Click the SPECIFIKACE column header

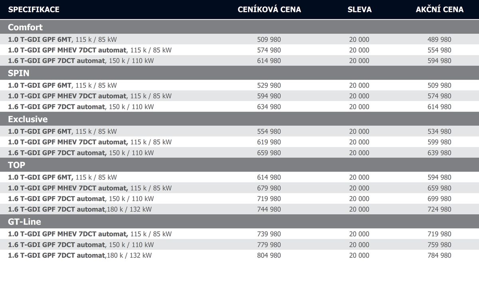click(x=34, y=10)
